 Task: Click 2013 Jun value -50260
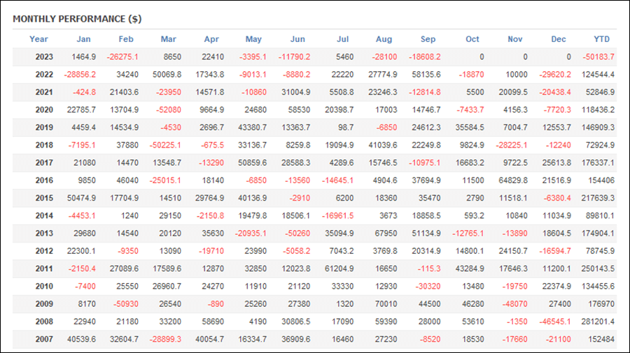[x=297, y=233]
